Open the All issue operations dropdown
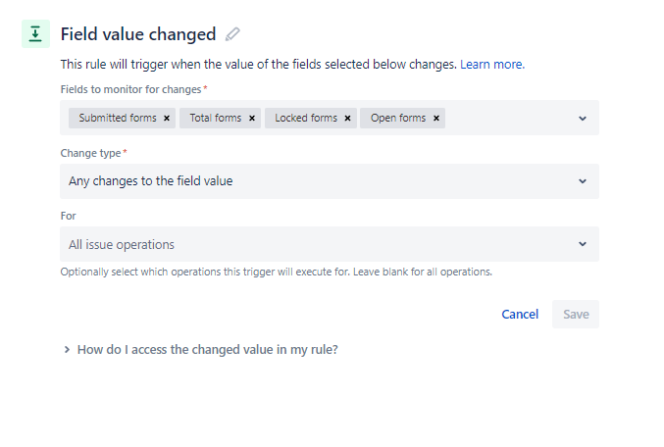Screen dimensions: 664x447 point(330,244)
